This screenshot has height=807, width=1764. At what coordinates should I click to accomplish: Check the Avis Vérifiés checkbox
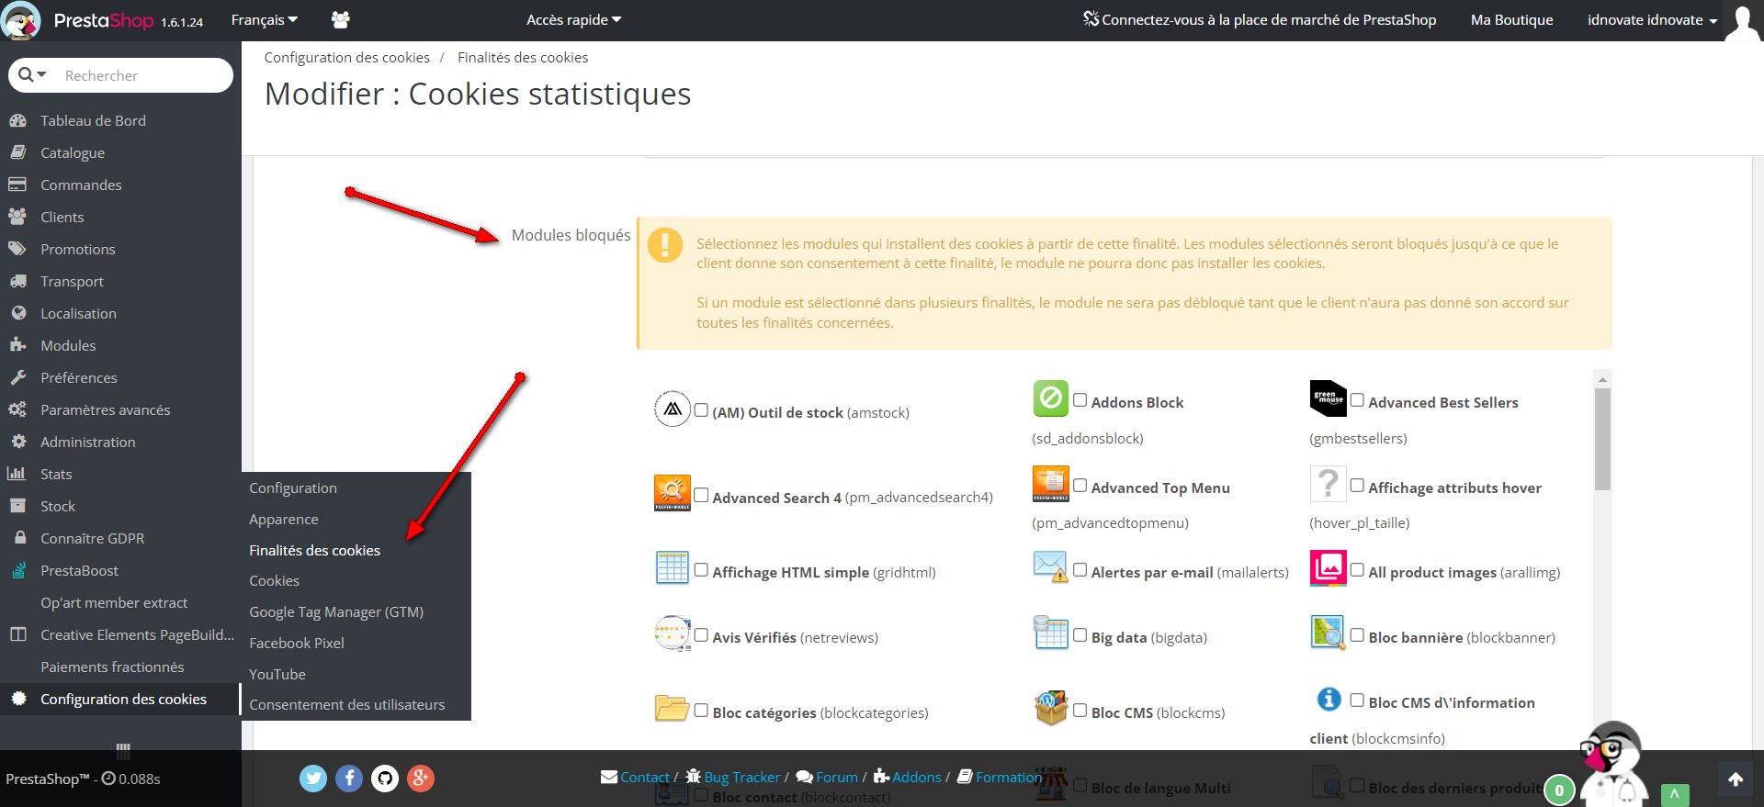pyautogui.click(x=701, y=635)
